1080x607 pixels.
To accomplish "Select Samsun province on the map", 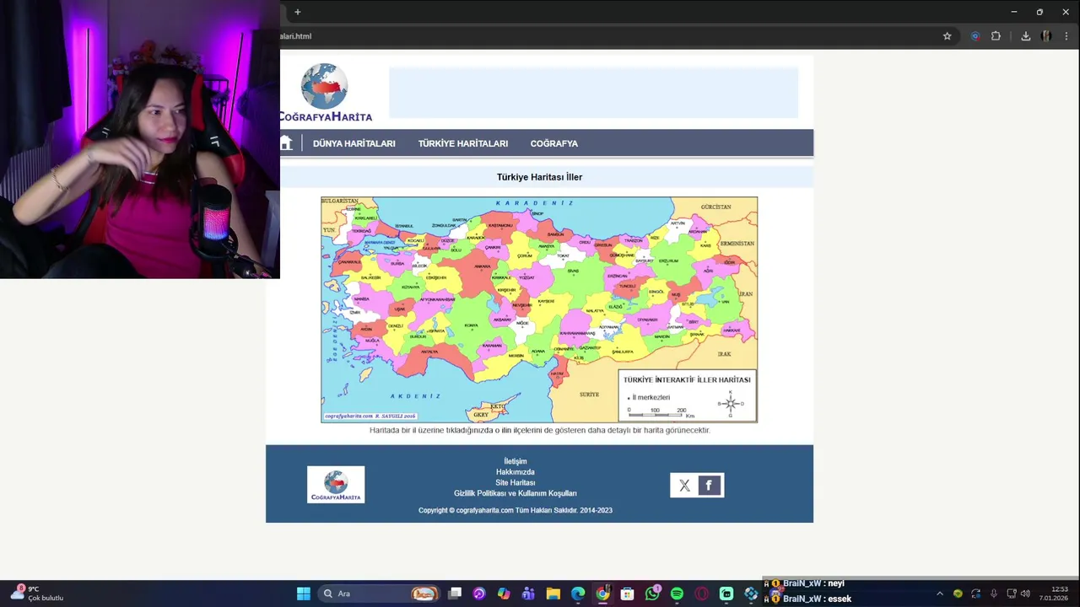I will click(x=555, y=234).
